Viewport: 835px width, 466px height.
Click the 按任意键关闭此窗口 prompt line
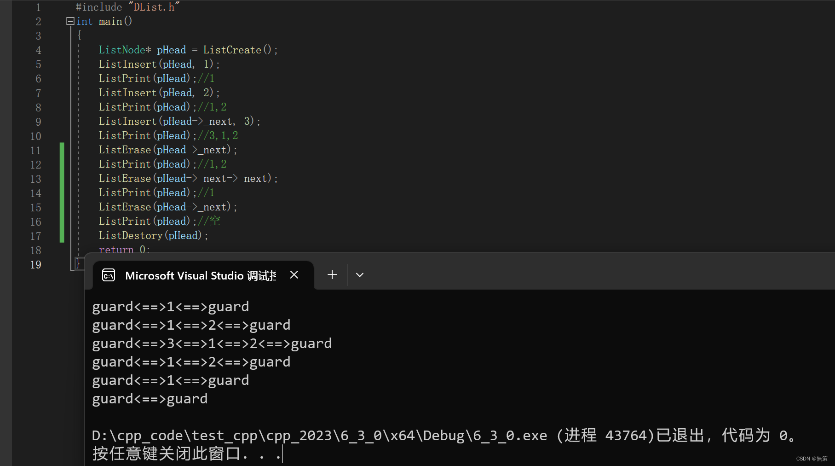(187, 454)
